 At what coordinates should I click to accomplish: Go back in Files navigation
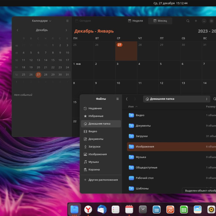point(127,99)
